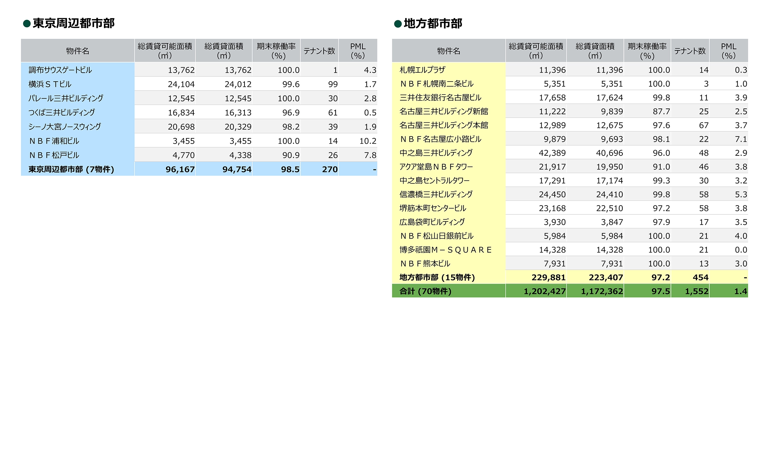Select the 博多祇園Ｍ－ＳＱＵＡＲＥ row label
Viewport: 762px width, 474px height.
[x=445, y=250]
